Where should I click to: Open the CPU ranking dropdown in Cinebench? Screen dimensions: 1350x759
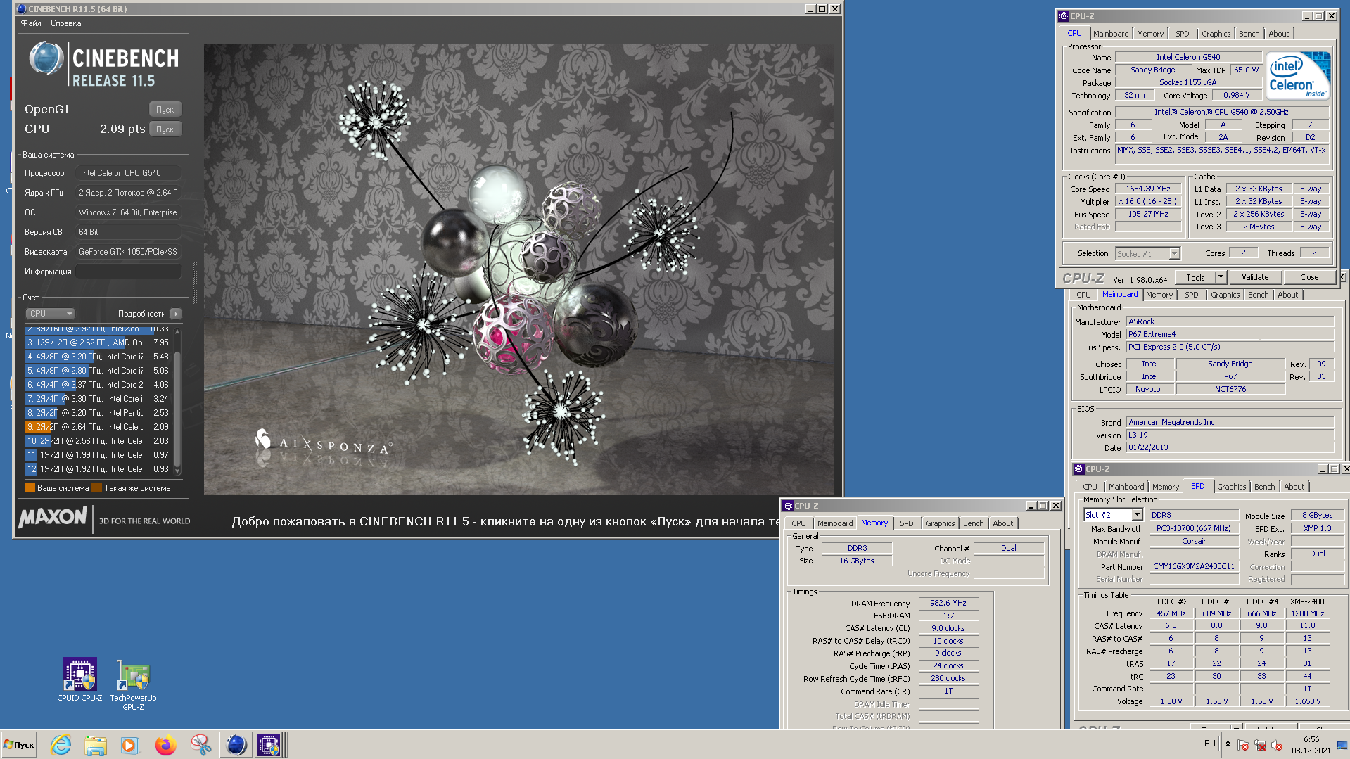[x=51, y=314]
